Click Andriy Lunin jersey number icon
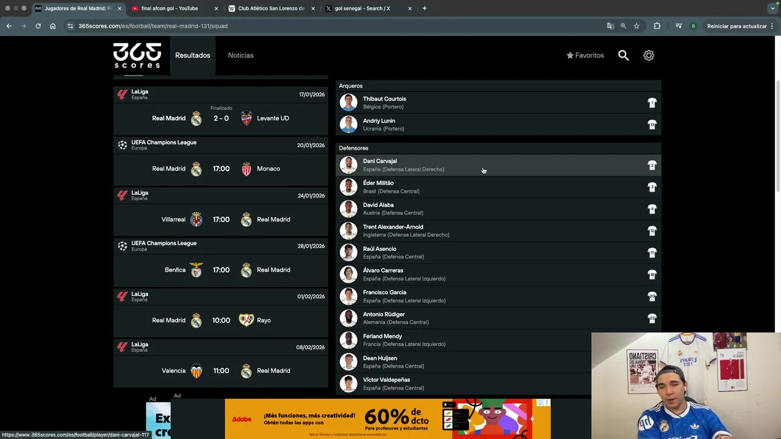Screen dimensions: 781x439 click(652, 124)
